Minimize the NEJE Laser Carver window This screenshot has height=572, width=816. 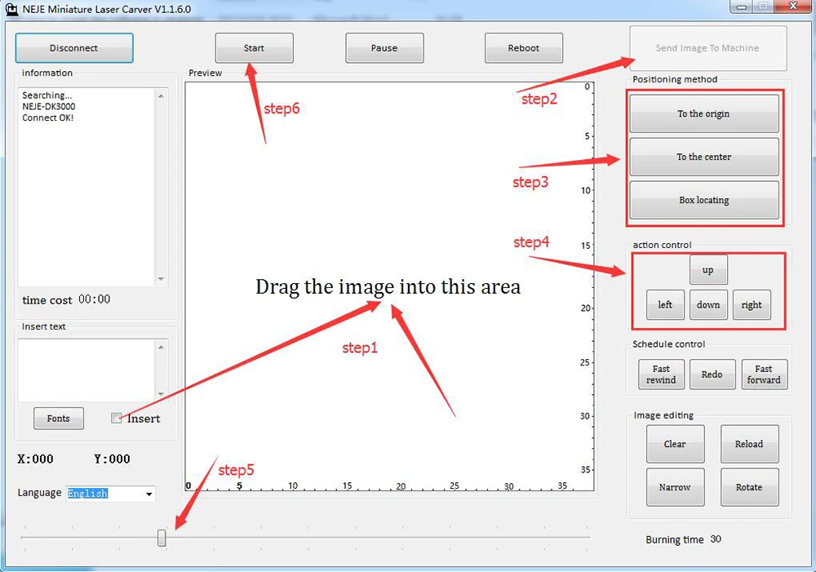(x=742, y=7)
